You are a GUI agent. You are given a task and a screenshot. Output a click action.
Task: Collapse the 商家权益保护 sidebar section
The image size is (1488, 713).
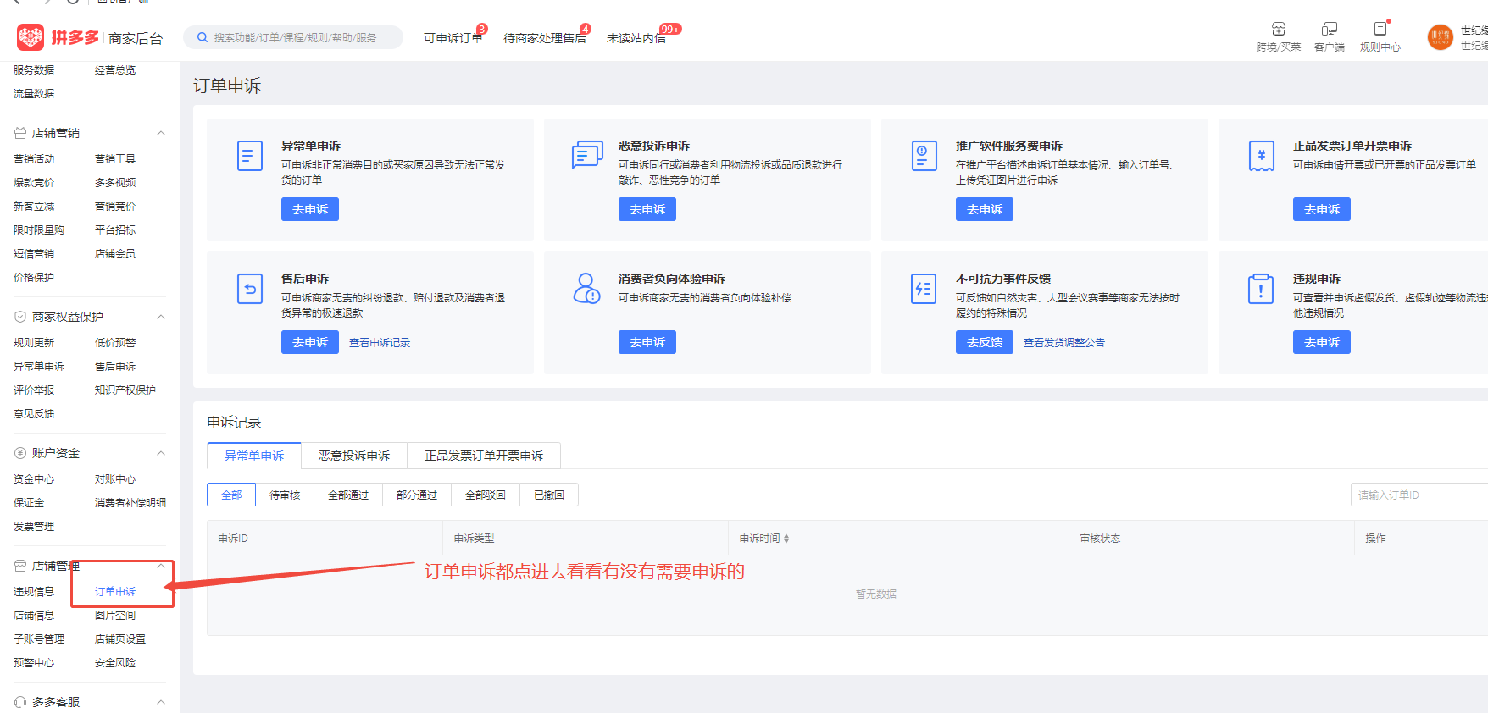(160, 317)
